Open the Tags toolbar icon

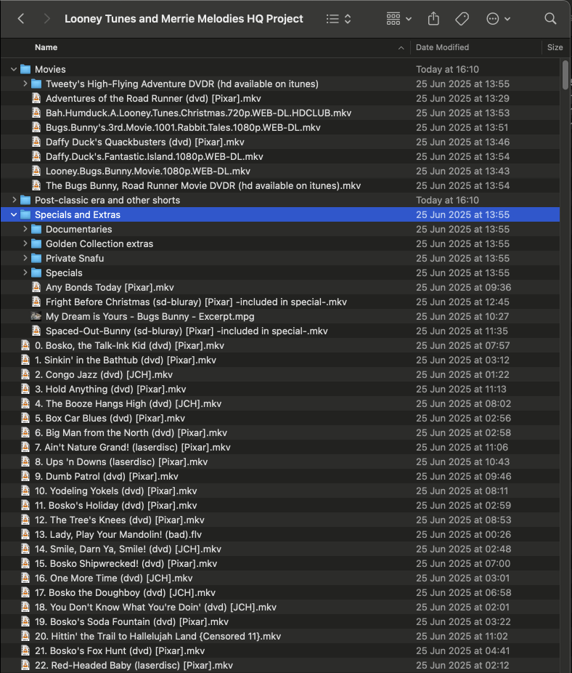coord(462,19)
